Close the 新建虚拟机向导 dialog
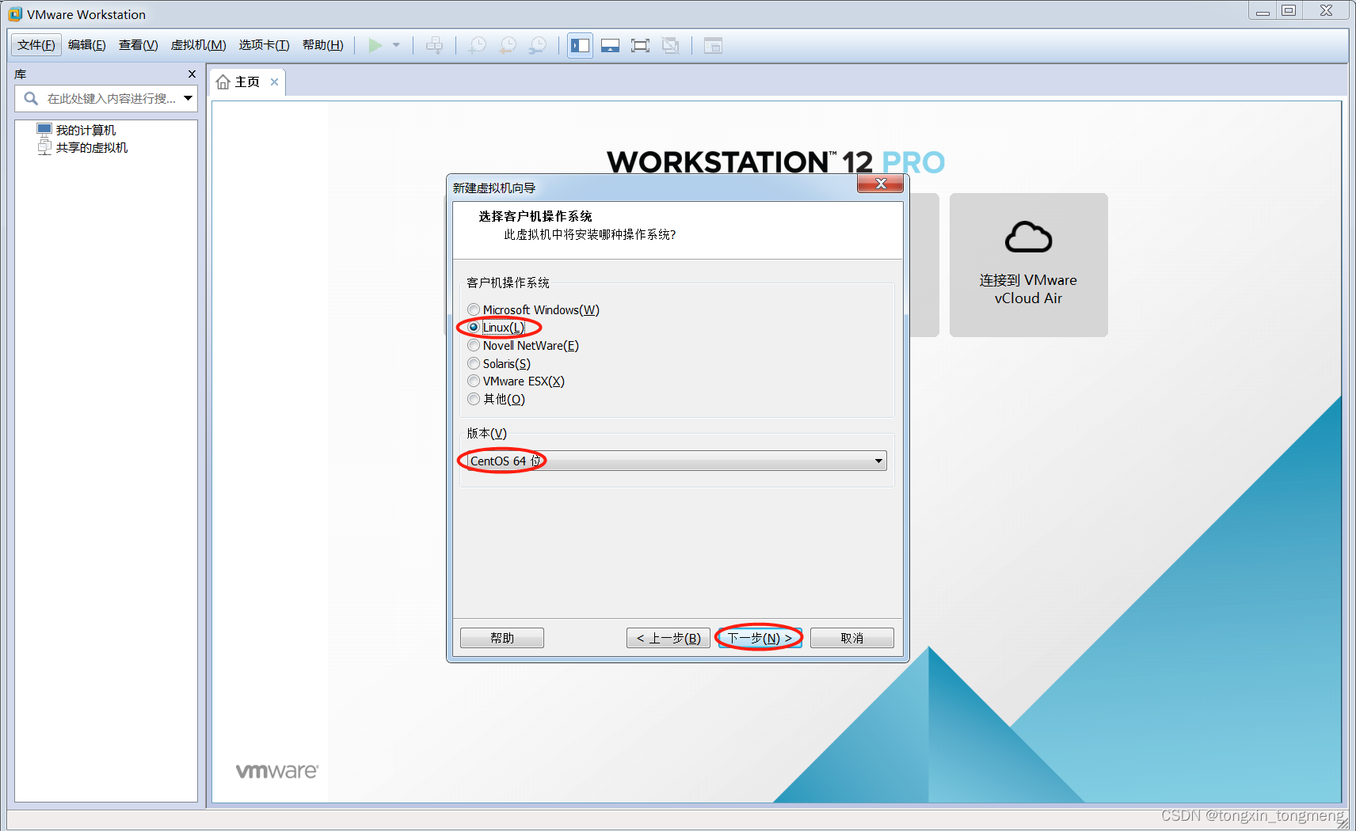The width and height of the screenshot is (1356, 831). (880, 184)
